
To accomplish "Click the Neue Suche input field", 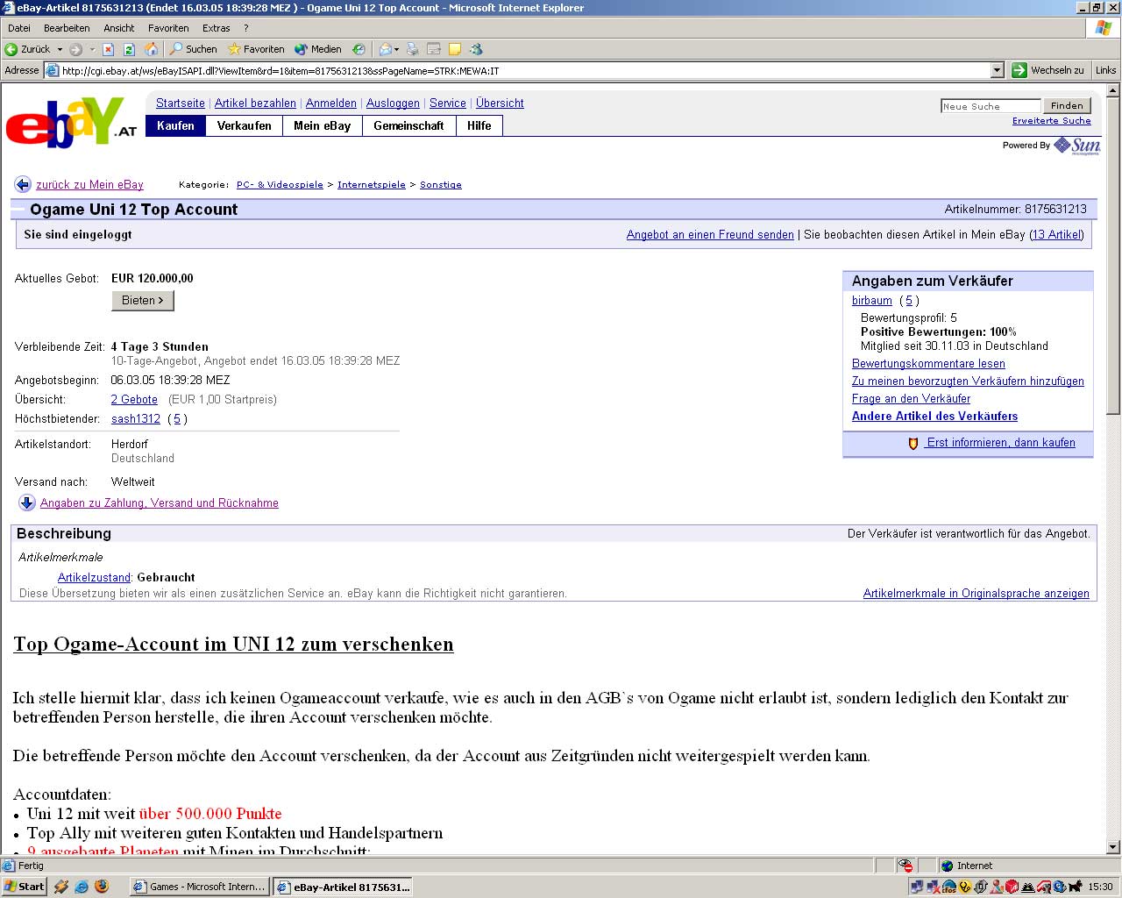I will (x=991, y=106).
